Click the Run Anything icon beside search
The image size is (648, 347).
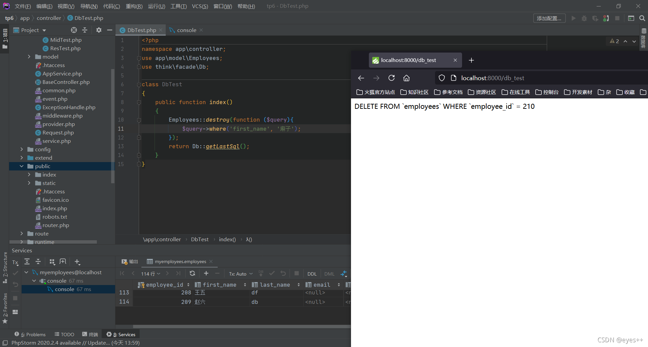click(x=631, y=18)
